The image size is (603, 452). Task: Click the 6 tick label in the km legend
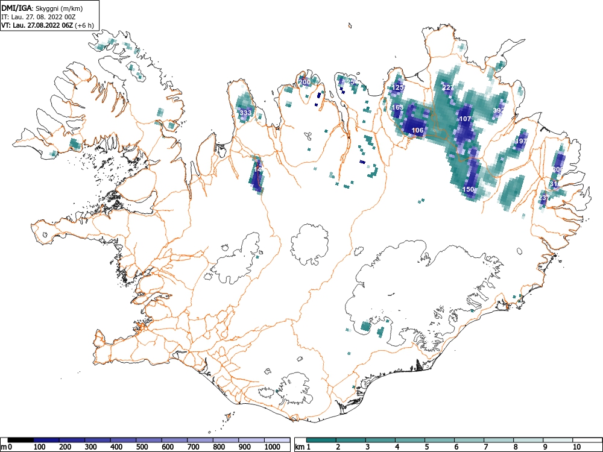(x=456, y=447)
